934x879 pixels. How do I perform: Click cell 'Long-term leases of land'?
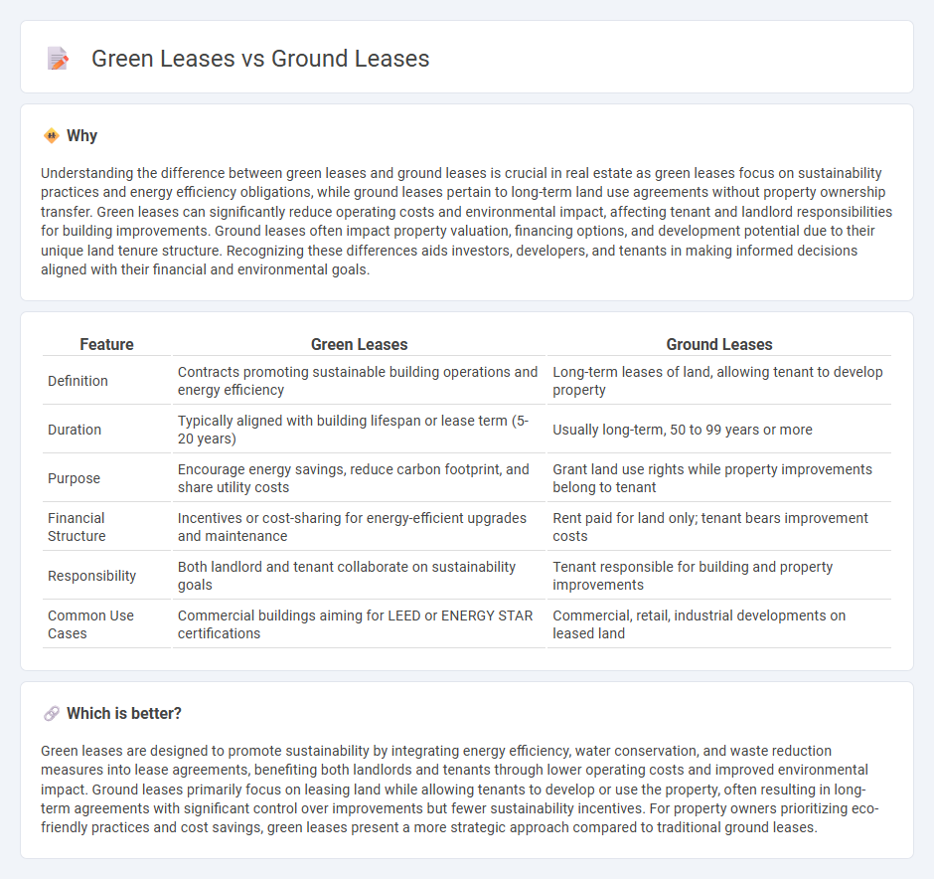(719, 381)
